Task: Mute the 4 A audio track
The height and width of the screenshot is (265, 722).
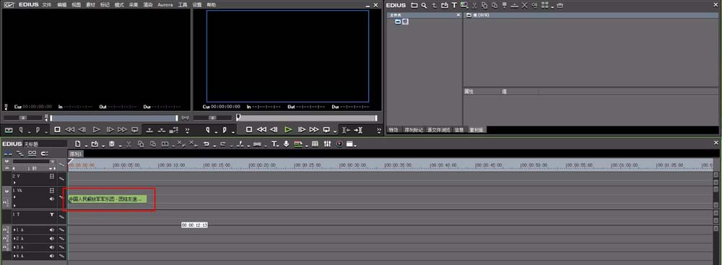Action: (x=51, y=256)
